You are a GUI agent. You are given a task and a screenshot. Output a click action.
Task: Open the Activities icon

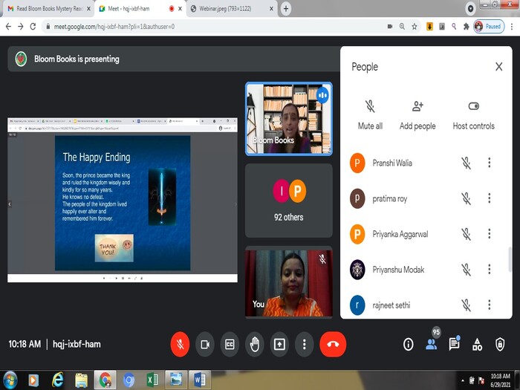(x=477, y=344)
